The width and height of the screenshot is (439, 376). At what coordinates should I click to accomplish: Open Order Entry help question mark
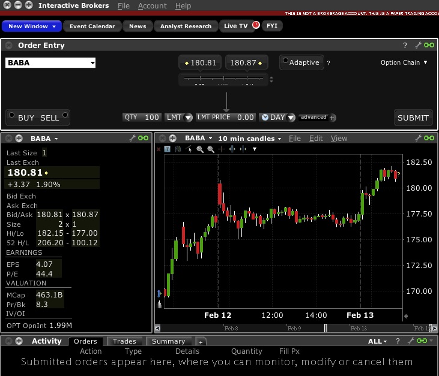405,46
